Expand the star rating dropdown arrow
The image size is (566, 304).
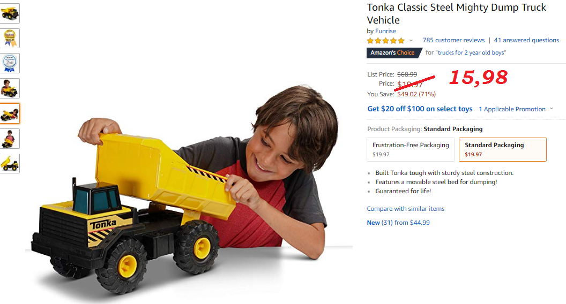click(x=411, y=40)
